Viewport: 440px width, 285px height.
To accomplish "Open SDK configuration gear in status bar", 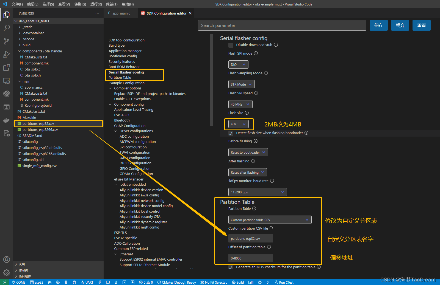I will coord(58,282).
